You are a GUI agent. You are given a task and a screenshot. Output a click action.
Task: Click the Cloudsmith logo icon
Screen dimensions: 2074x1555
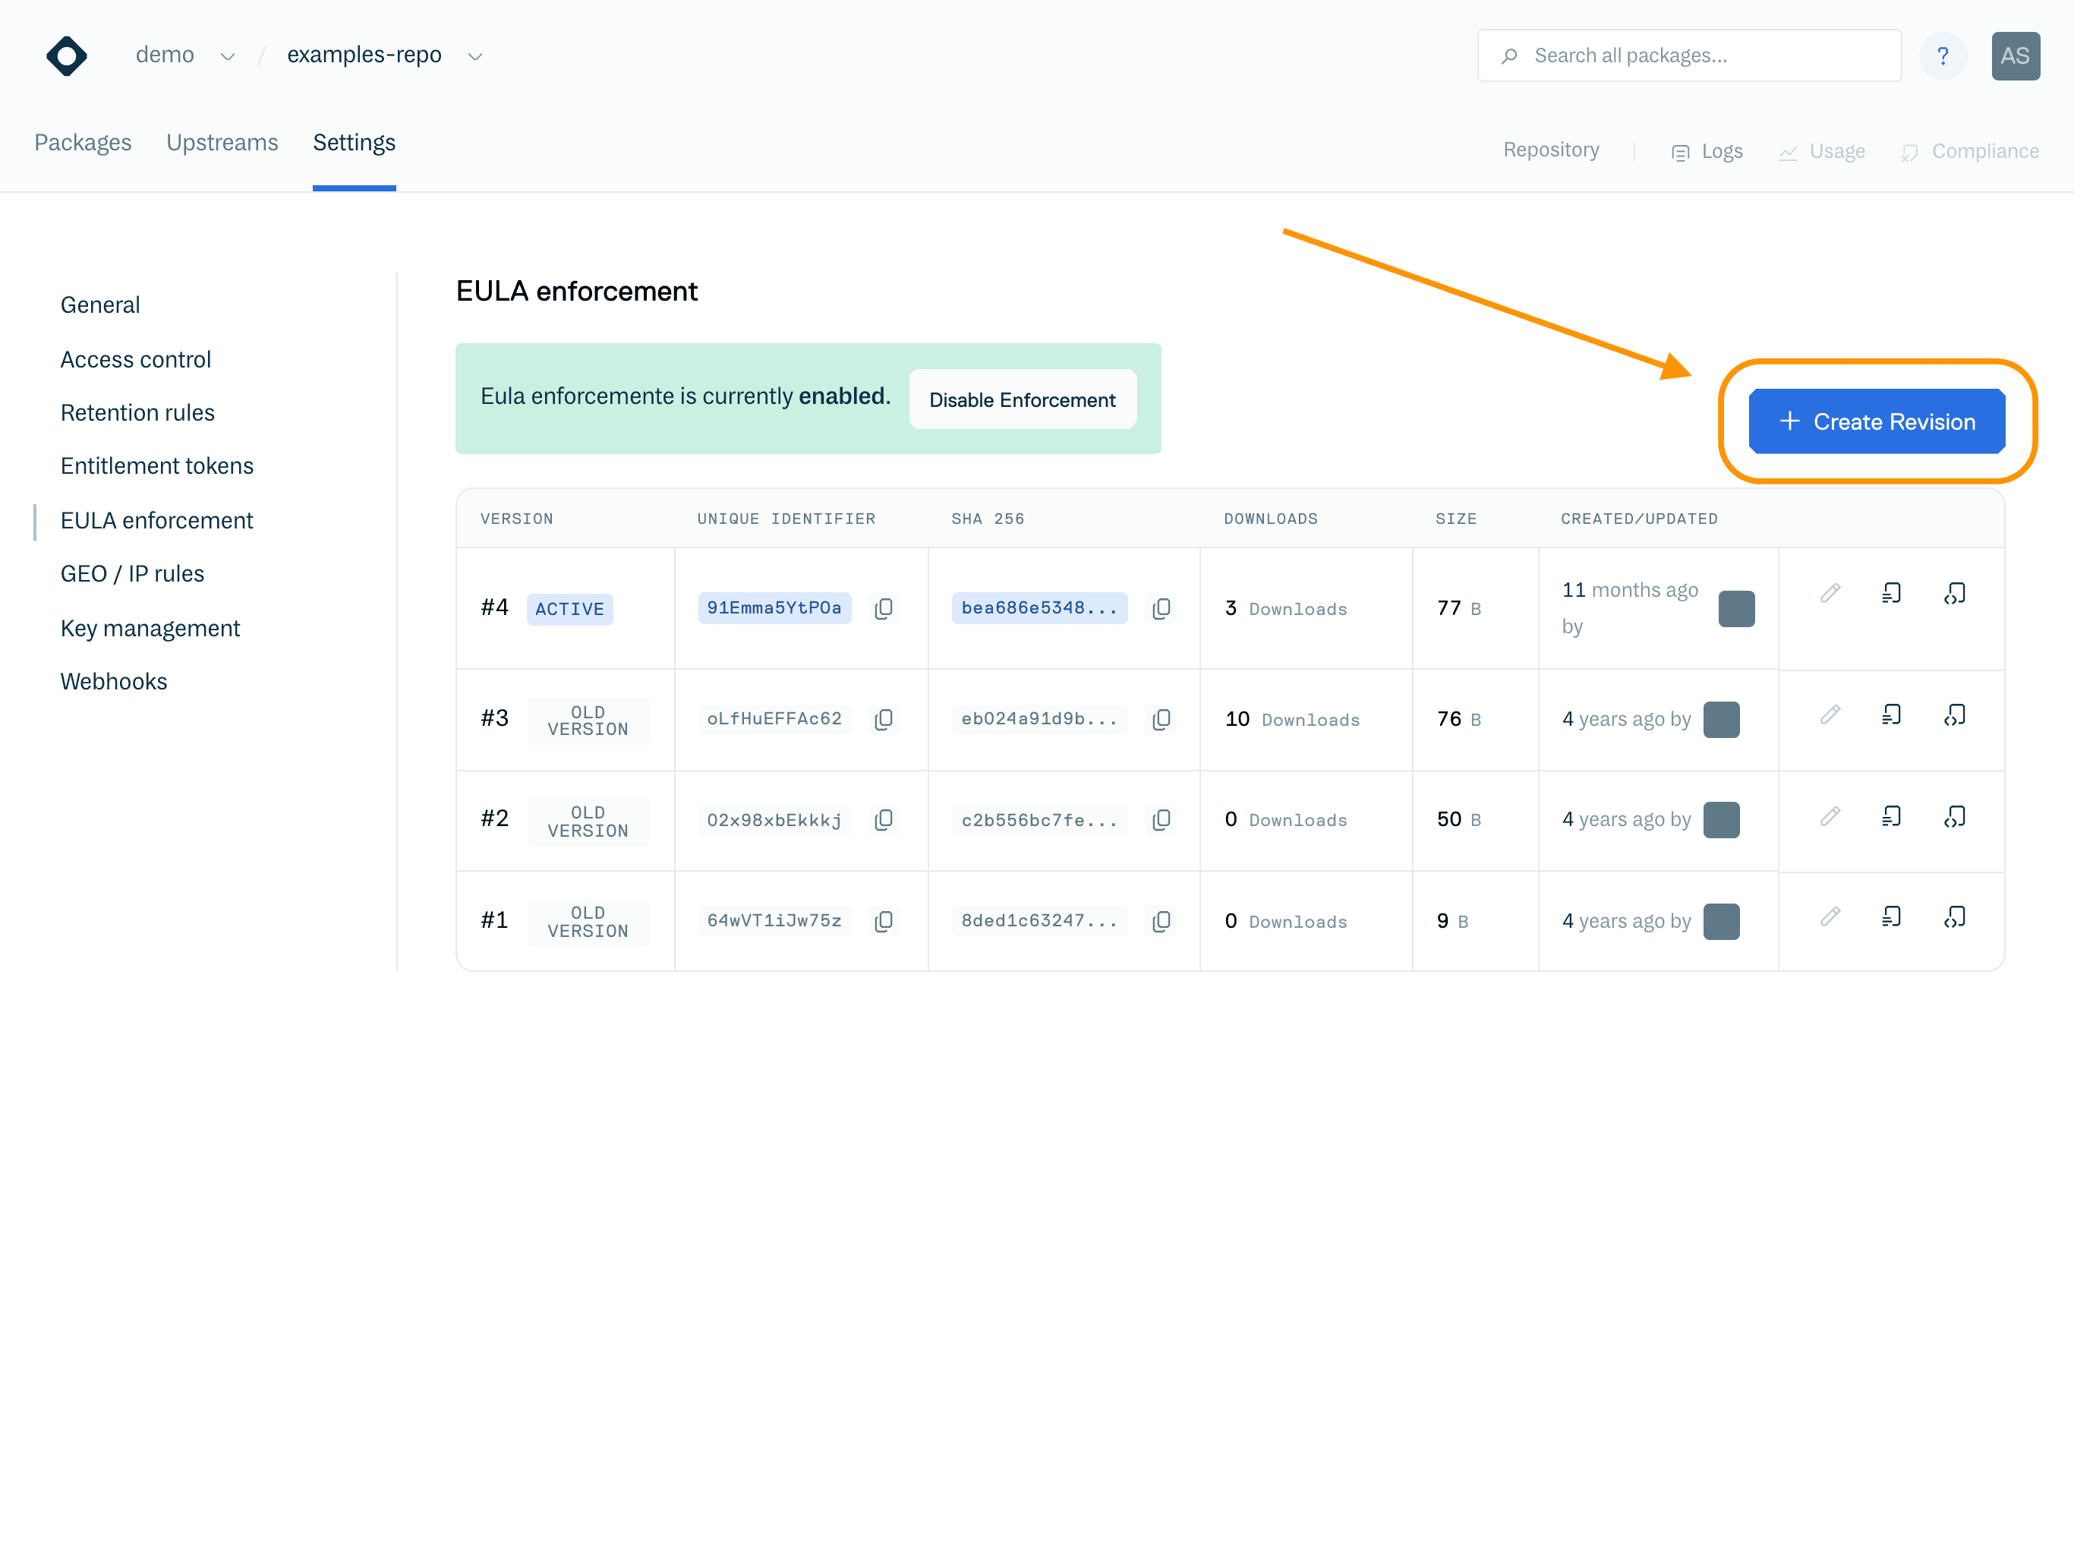pos(67,55)
